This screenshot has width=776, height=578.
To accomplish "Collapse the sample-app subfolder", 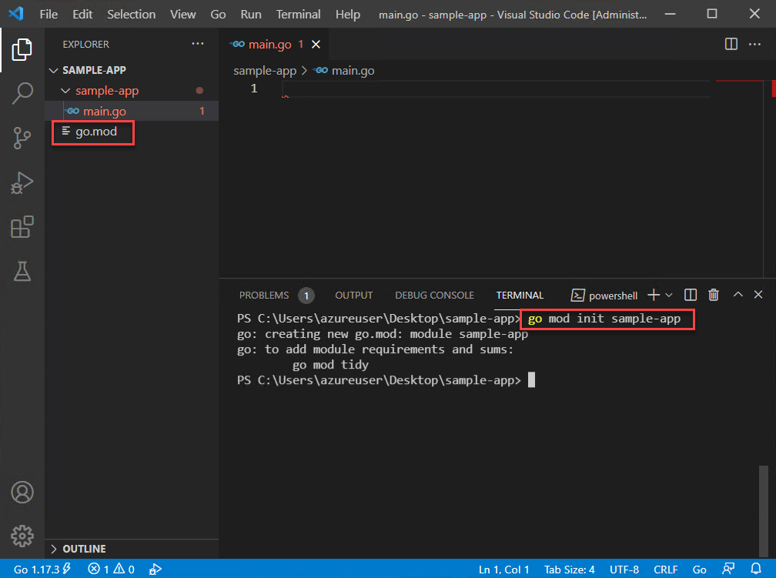I will 65,91.
